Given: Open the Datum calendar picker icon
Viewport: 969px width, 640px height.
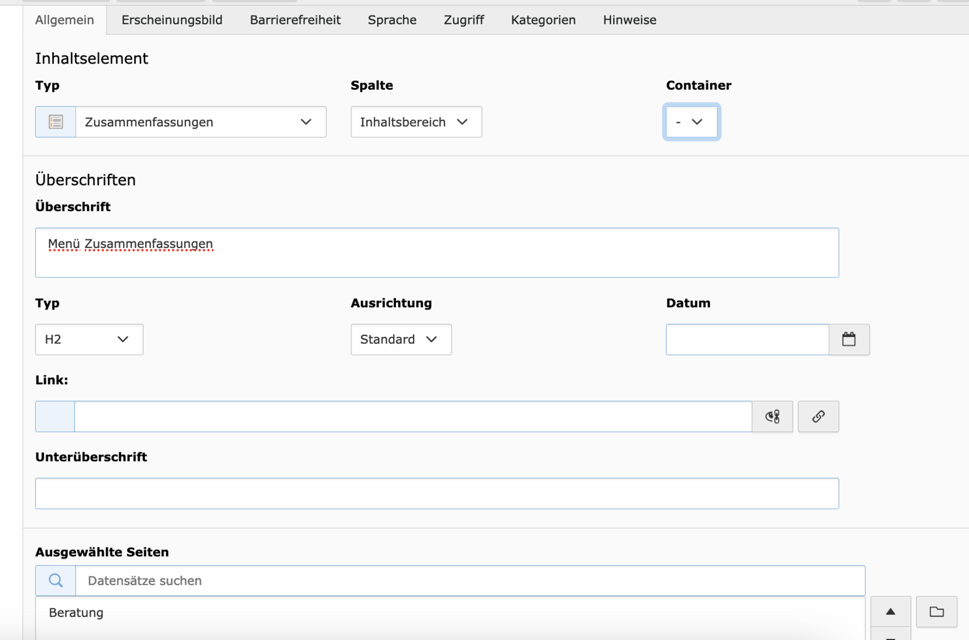Looking at the screenshot, I should coord(849,339).
